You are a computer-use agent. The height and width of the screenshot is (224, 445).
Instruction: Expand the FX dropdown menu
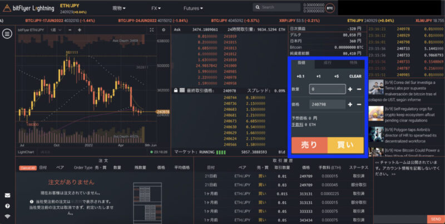(x=157, y=8)
